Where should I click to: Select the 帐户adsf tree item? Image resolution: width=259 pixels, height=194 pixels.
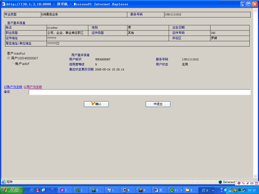click(22, 64)
